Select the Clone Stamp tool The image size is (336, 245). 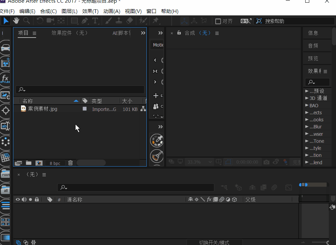[119, 21]
